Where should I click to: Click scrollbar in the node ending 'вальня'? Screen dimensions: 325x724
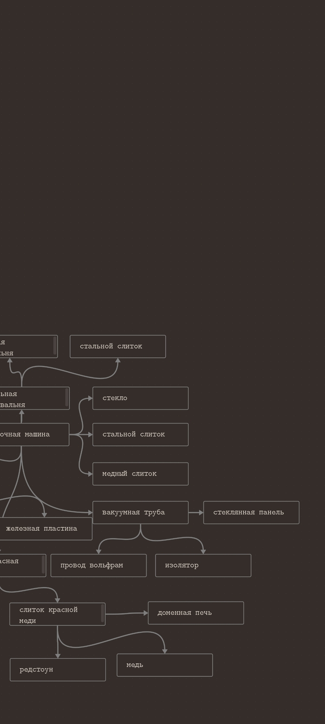click(67, 397)
